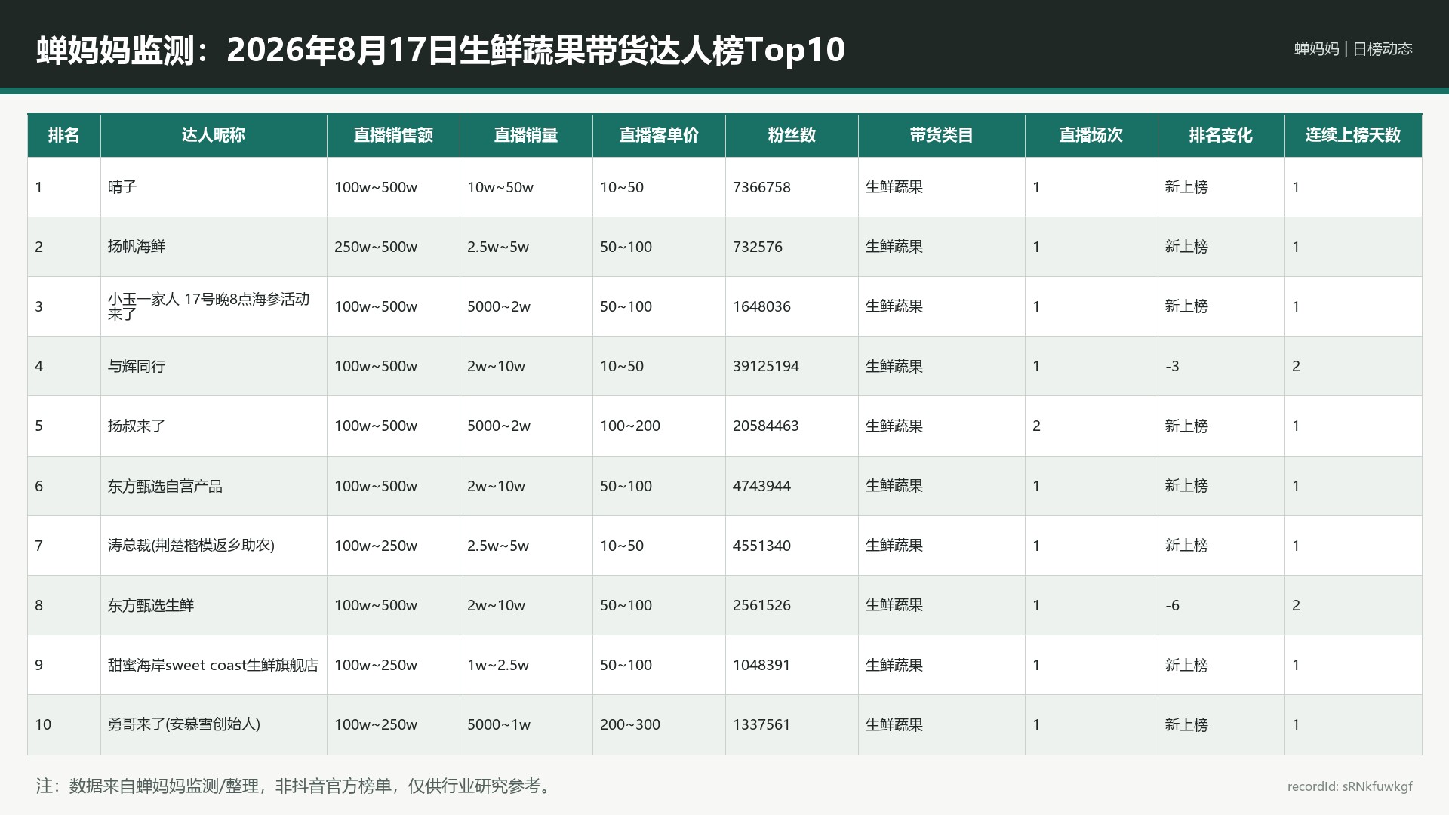Click sales value 100w~250w for 涛总裁
Viewport: 1449px width, 815px height.
pyautogui.click(x=376, y=546)
